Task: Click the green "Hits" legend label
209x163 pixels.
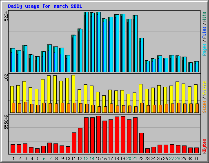Action: tap(205, 17)
